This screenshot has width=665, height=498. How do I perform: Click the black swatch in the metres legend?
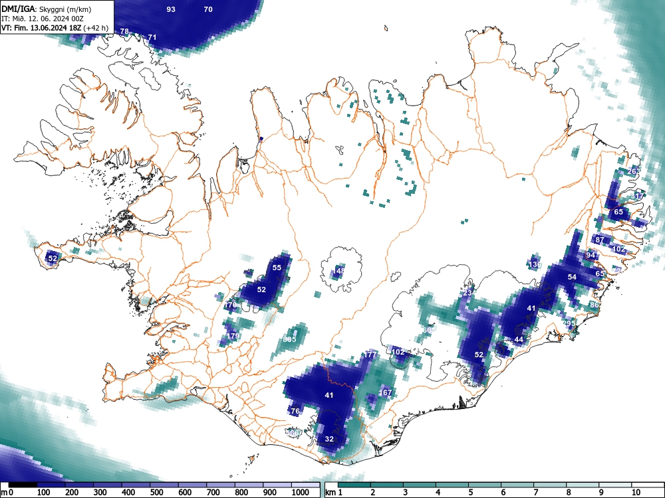click(x=23, y=485)
